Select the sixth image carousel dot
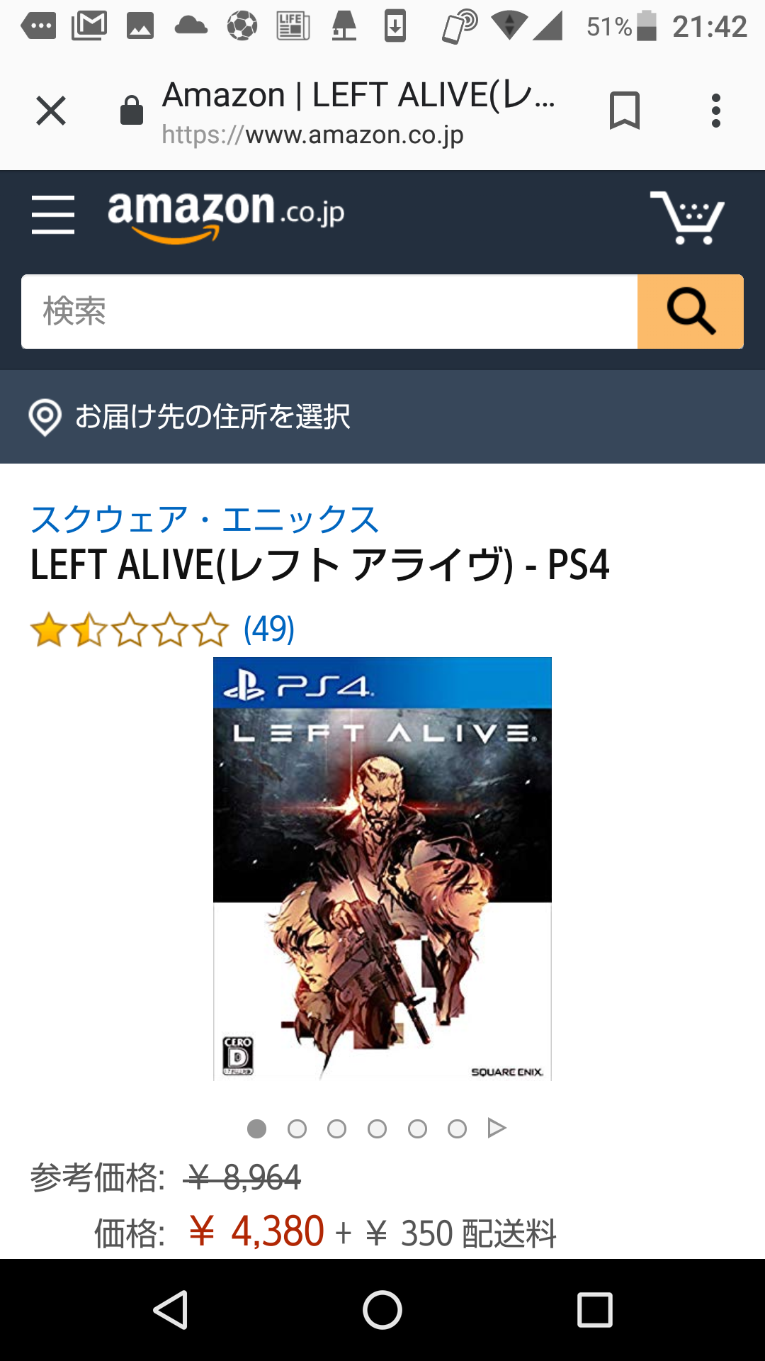This screenshot has width=765, height=1361. pos(457,1128)
